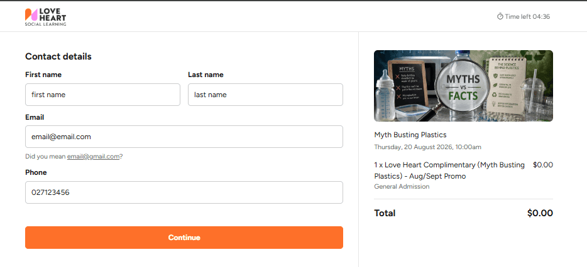The width and height of the screenshot is (587, 267).
Task: Click the Time left countdown text
Action: click(x=527, y=16)
